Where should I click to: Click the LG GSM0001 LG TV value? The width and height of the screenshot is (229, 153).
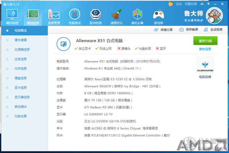pyautogui.click(x=98, y=115)
